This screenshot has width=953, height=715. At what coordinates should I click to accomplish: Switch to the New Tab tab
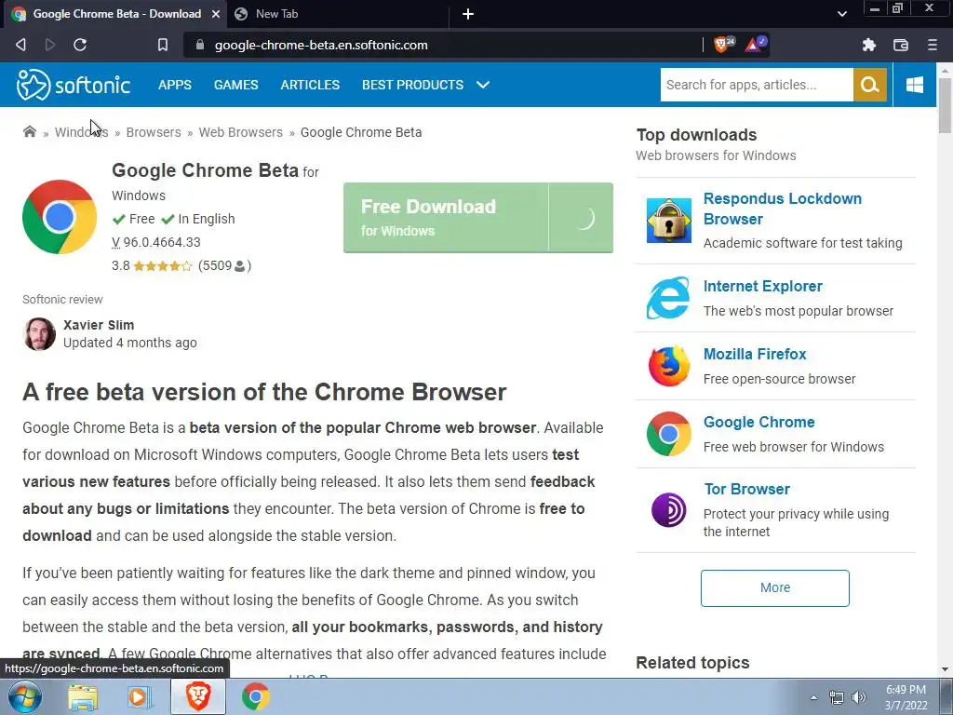point(276,13)
